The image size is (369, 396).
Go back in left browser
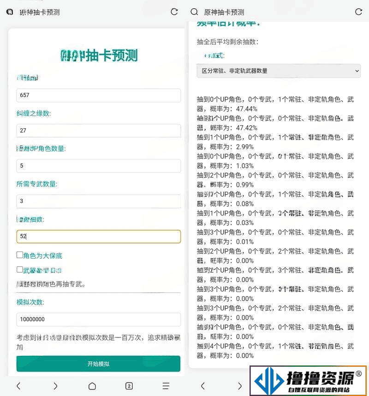coord(18,386)
